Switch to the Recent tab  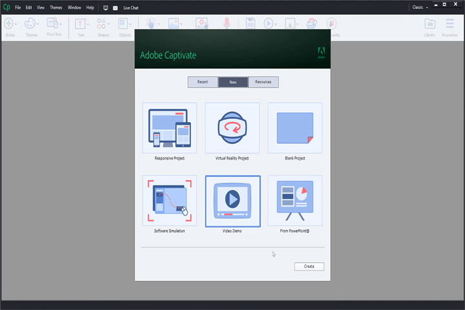click(x=203, y=82)
